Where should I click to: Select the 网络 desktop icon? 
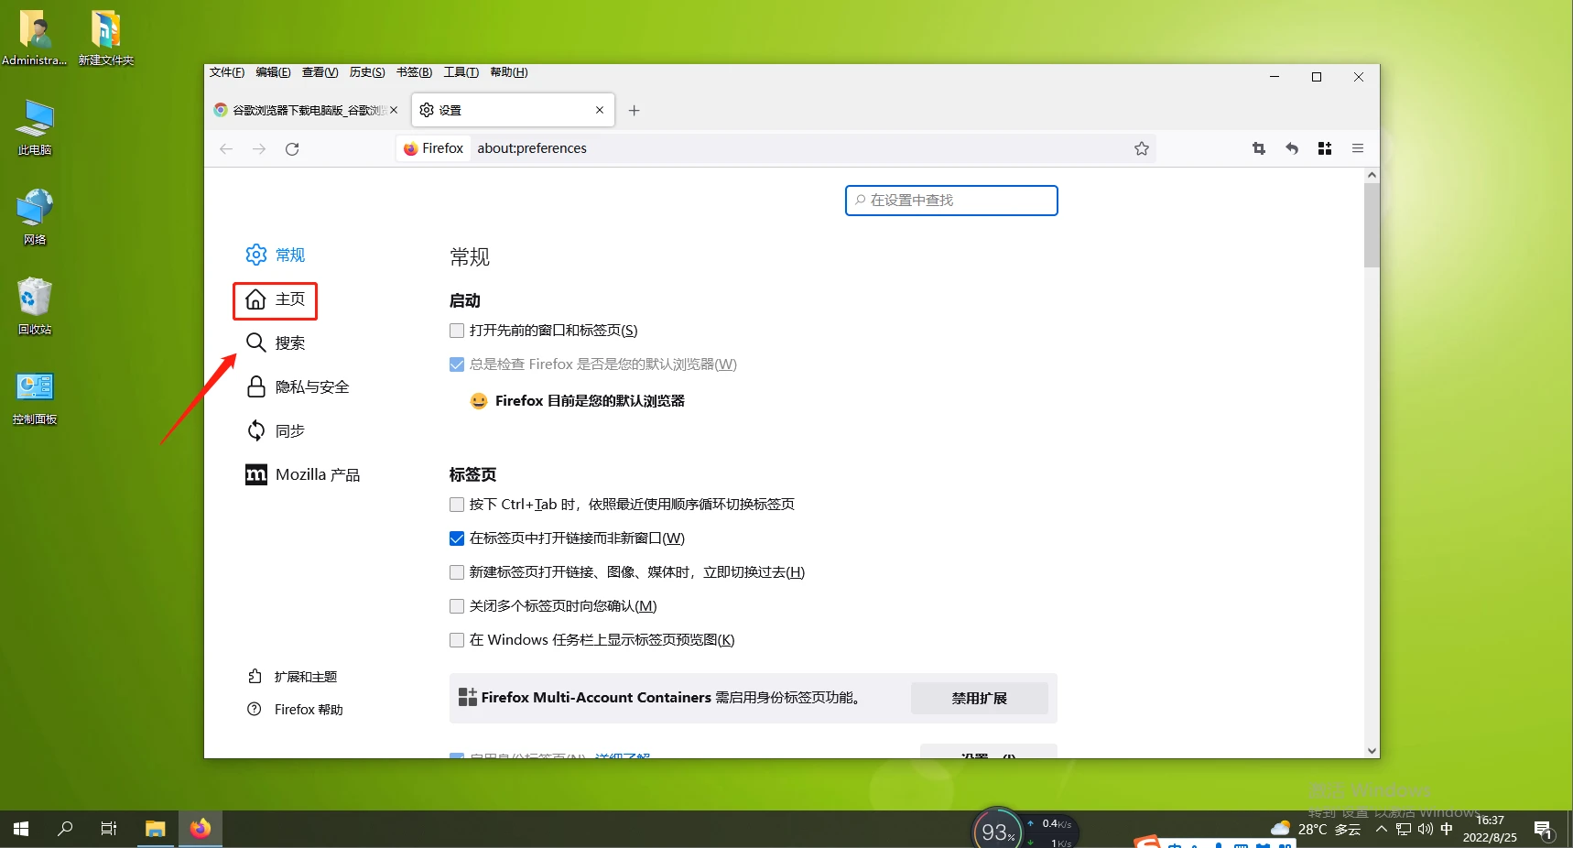pyautogui.click(x=35, y=217)
